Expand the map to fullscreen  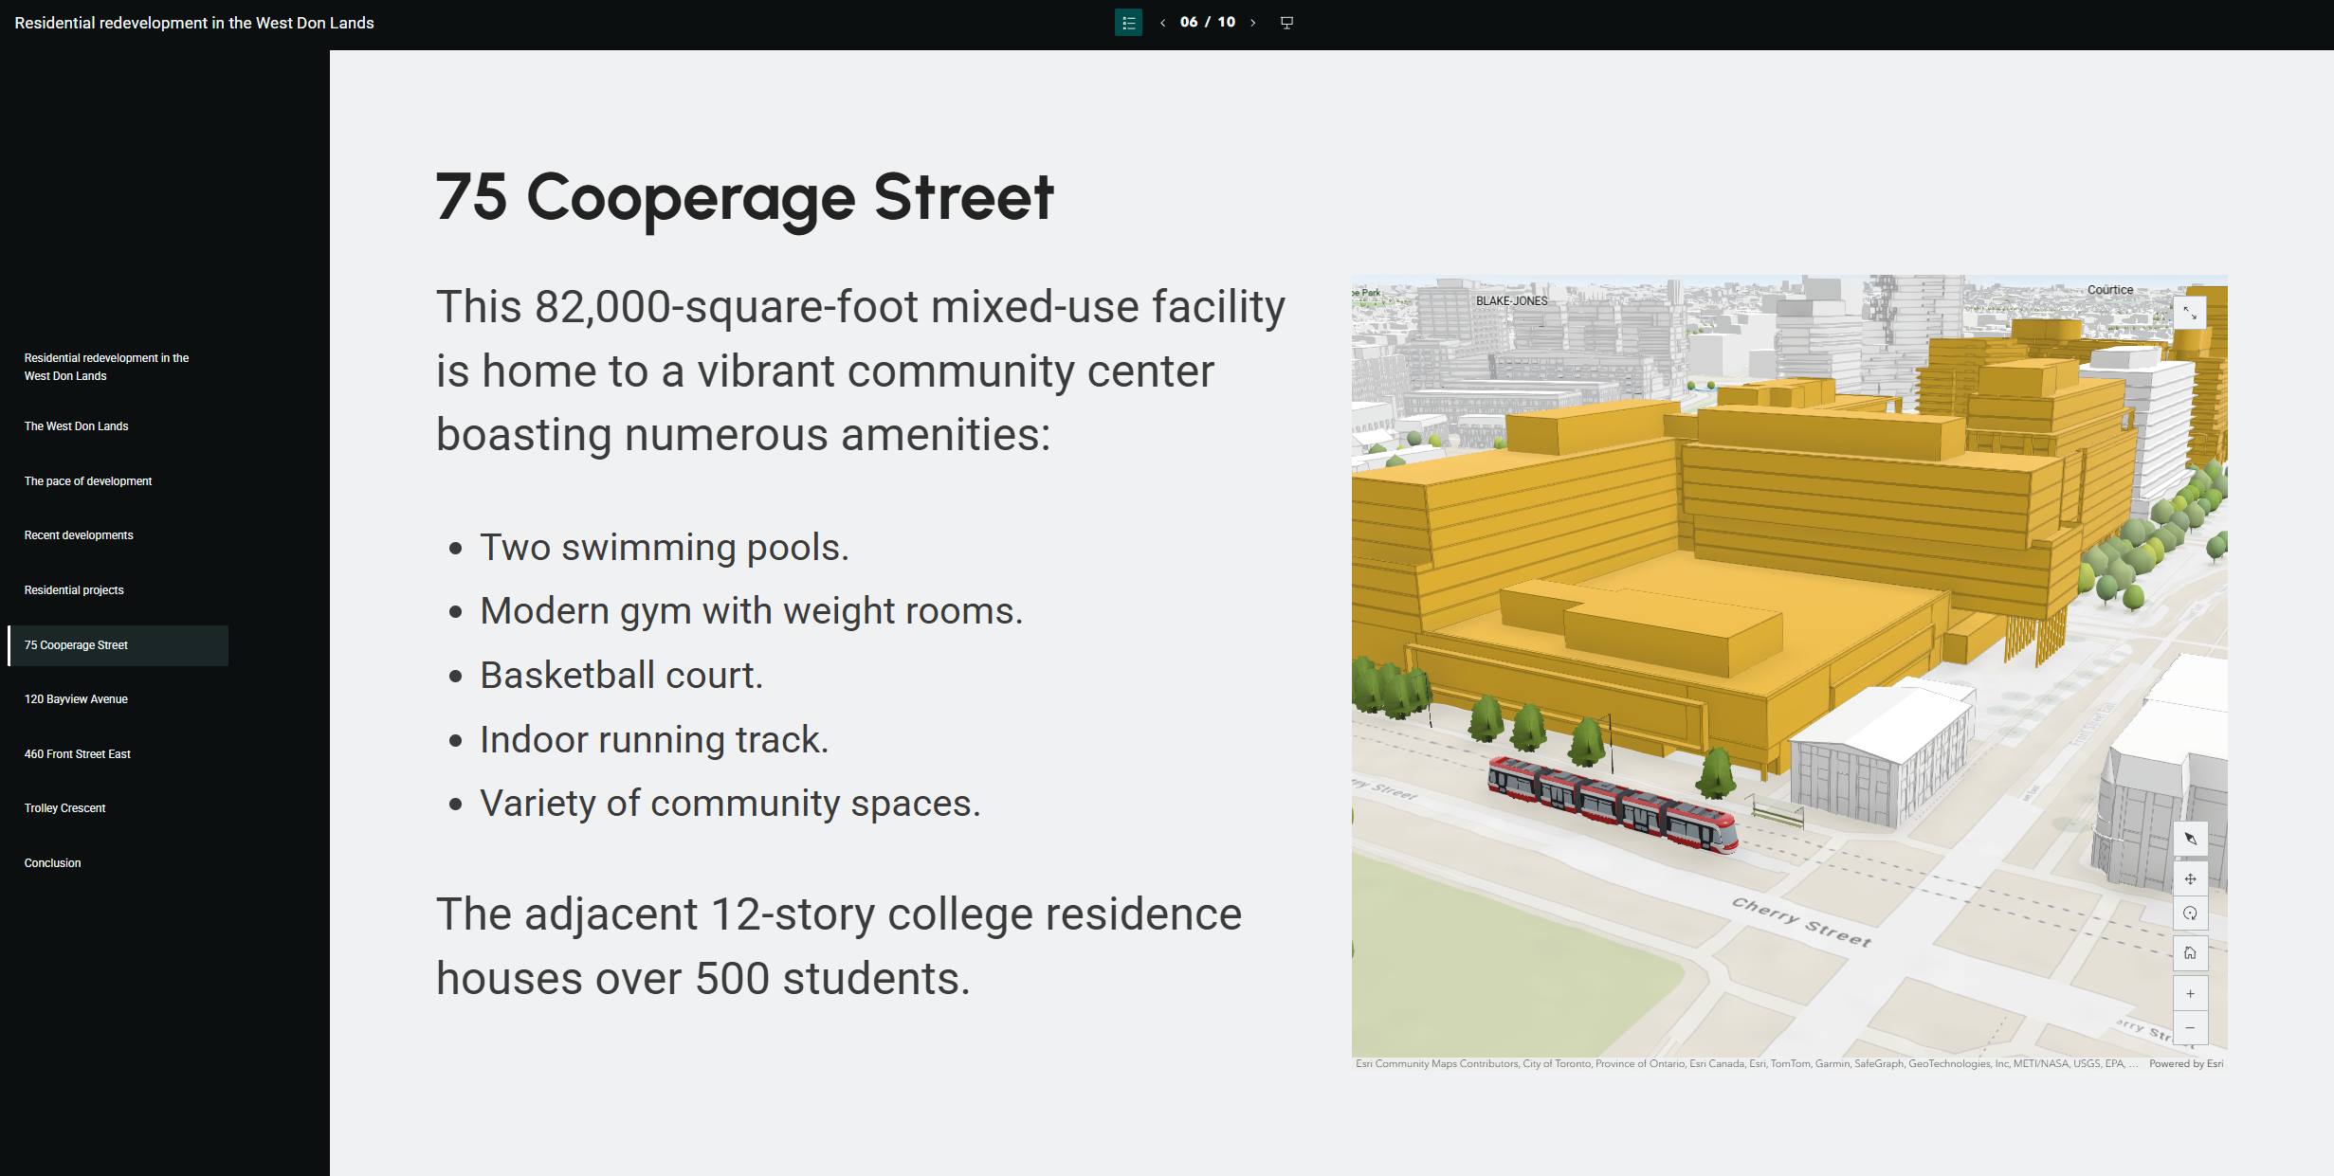2190,313
